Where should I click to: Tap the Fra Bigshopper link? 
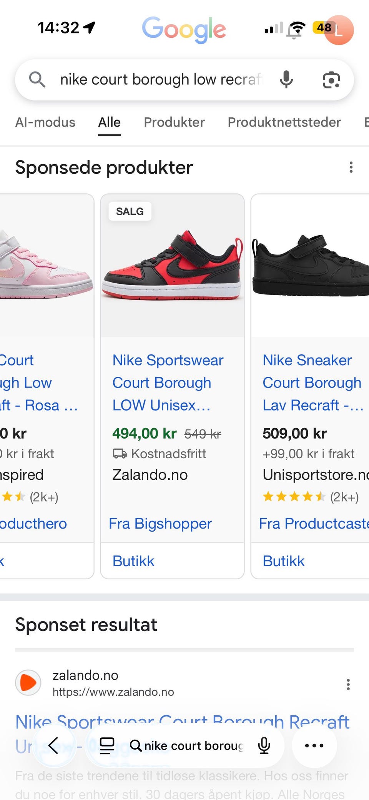(160, 524)
